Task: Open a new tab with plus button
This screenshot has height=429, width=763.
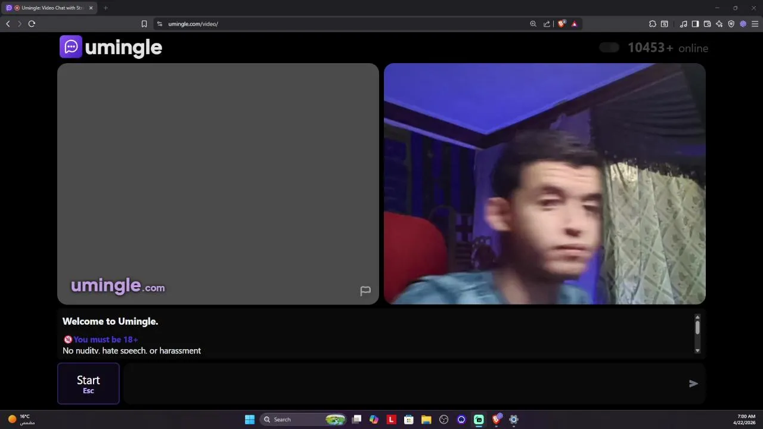Action: pyautogui.click(x=106, y=8)
